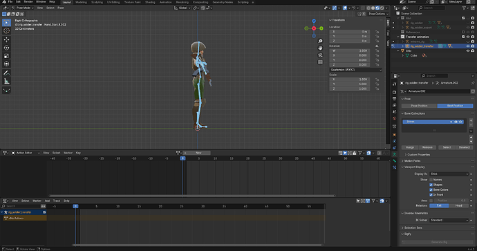Switch to the Shading workspace tab
Viewport: 477px width, 251px height.
[x=150, y=2]
